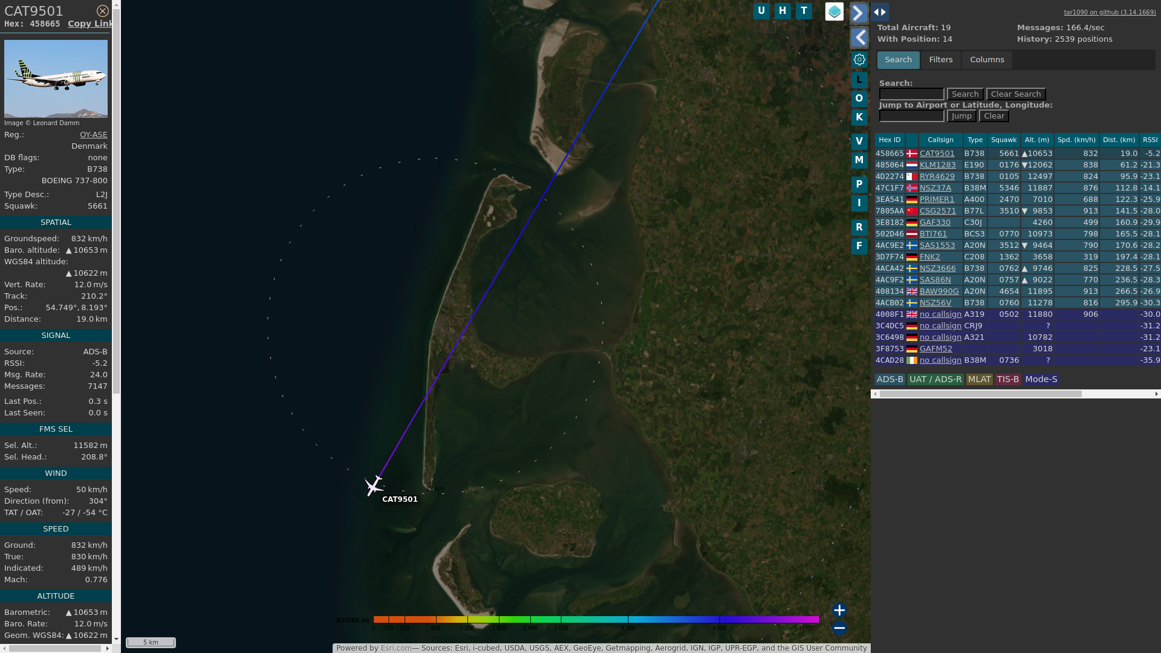Screen dimensions: 1161x653
Task: Click the Search text input field
Action: (x=911, y=94)
